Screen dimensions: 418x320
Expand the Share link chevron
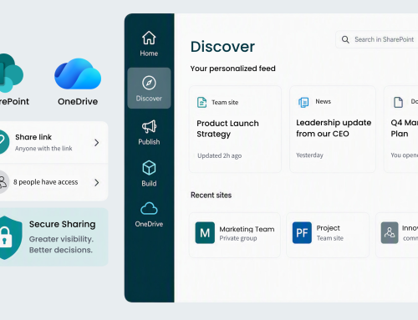(x=96, y=143)
